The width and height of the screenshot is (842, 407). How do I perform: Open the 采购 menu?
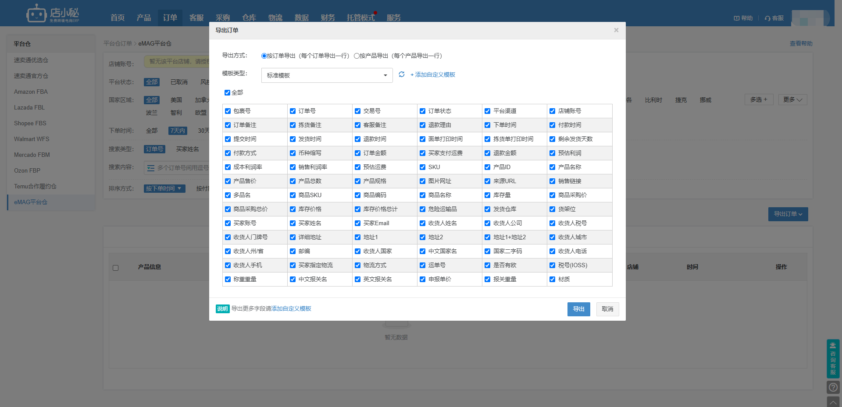coord(223,18)
